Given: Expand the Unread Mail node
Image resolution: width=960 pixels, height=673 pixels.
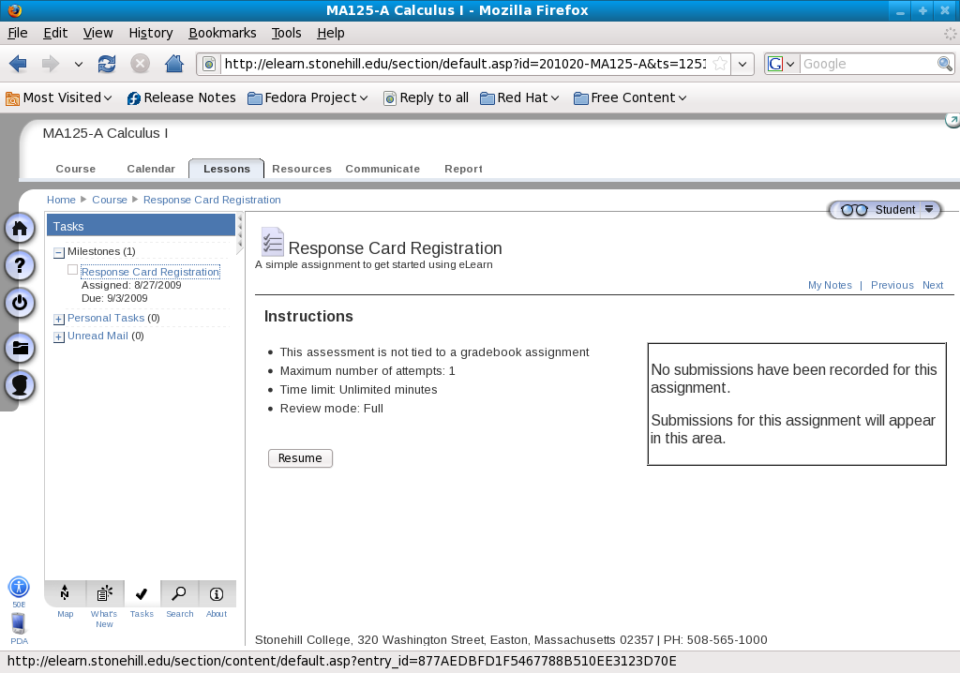Looking at the screenshot, I should click(x=59, y=336).
